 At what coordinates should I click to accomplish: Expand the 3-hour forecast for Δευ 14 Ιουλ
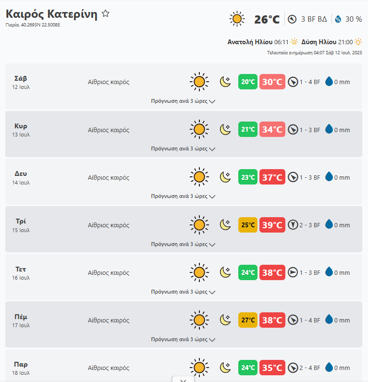(183, 197)
